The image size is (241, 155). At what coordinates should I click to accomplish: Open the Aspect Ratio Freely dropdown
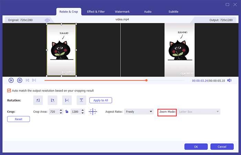[139, 112]
